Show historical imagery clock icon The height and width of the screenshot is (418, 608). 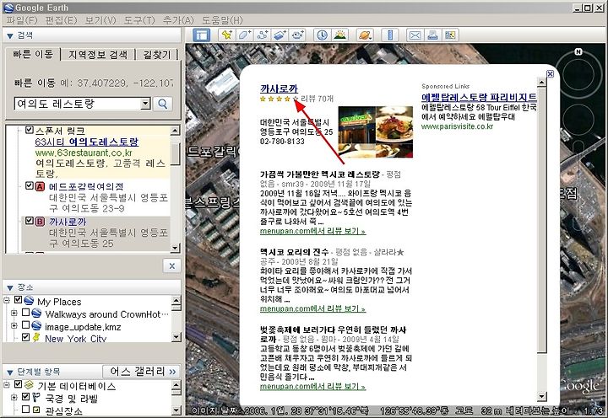pyautogui.click(x=322, y=35)
